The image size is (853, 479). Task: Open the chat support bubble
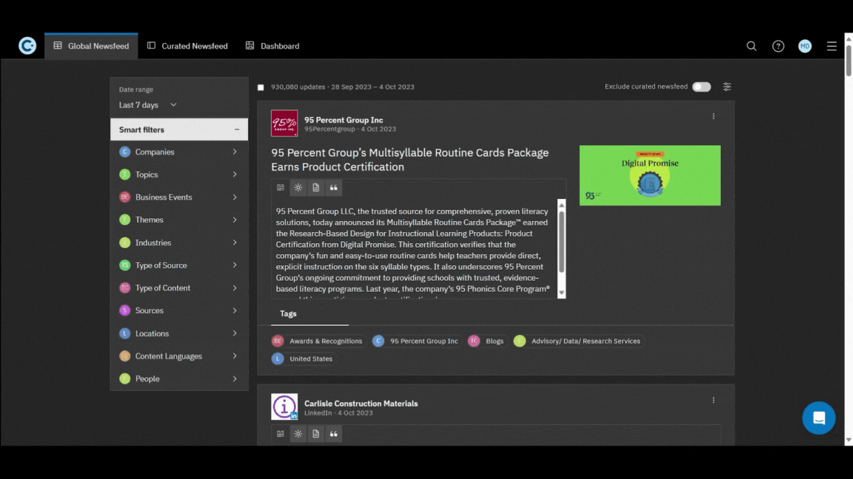(x=818, y=418)
